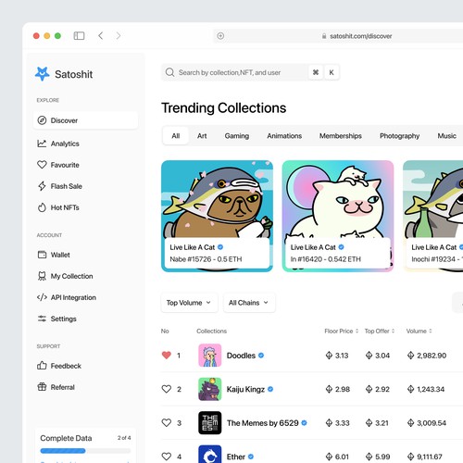Open The Memes by 6529 link
The width and height of the screenshot is (463, 463).
pos(263,423)
